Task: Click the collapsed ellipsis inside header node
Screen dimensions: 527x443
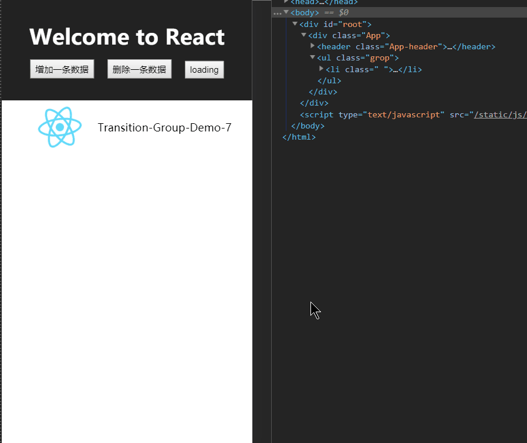Action: tap(450, 47)
